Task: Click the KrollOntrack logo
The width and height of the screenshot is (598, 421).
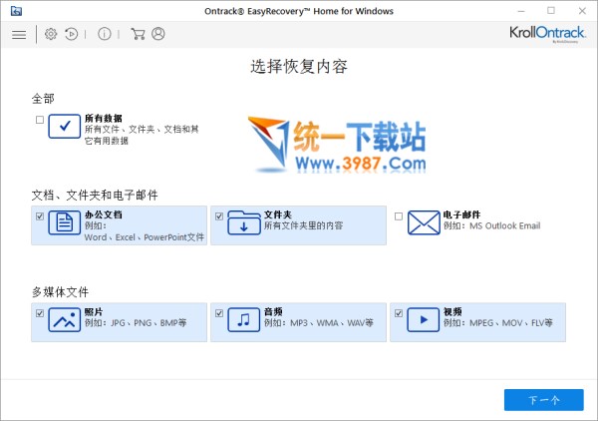Action: coord(547,34)
